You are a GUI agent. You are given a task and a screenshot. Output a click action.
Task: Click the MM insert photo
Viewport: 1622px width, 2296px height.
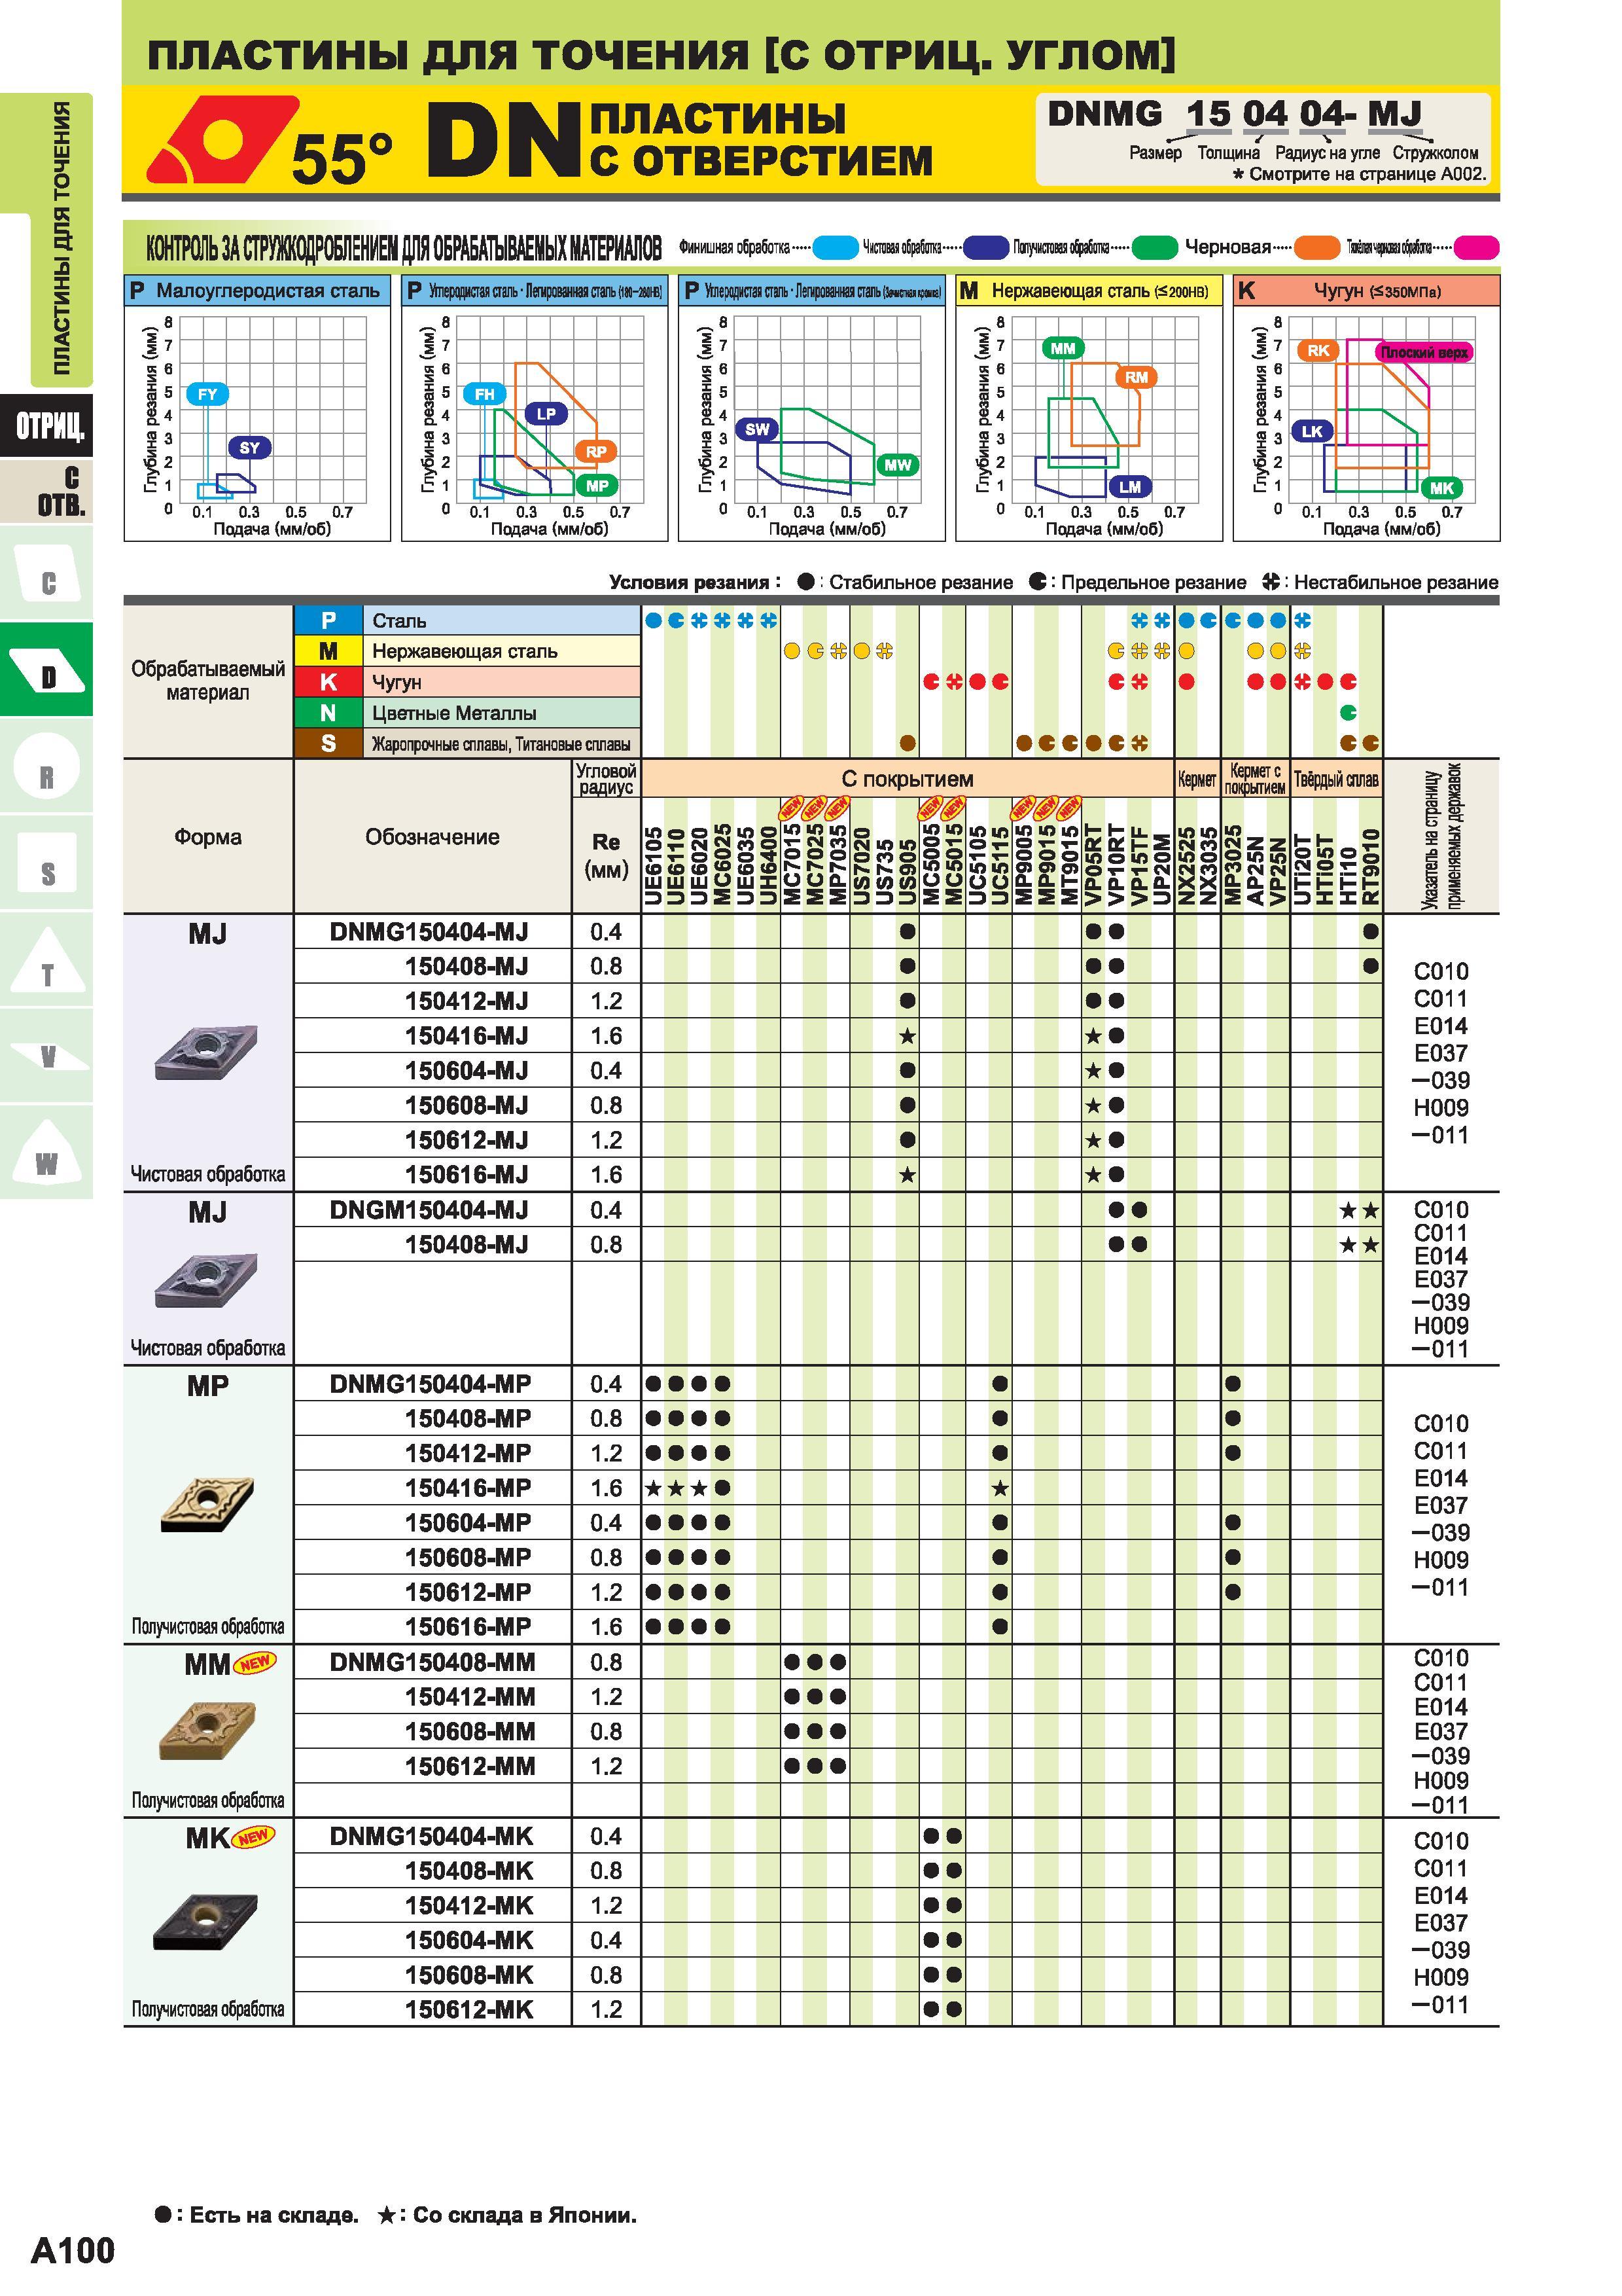207,1731
